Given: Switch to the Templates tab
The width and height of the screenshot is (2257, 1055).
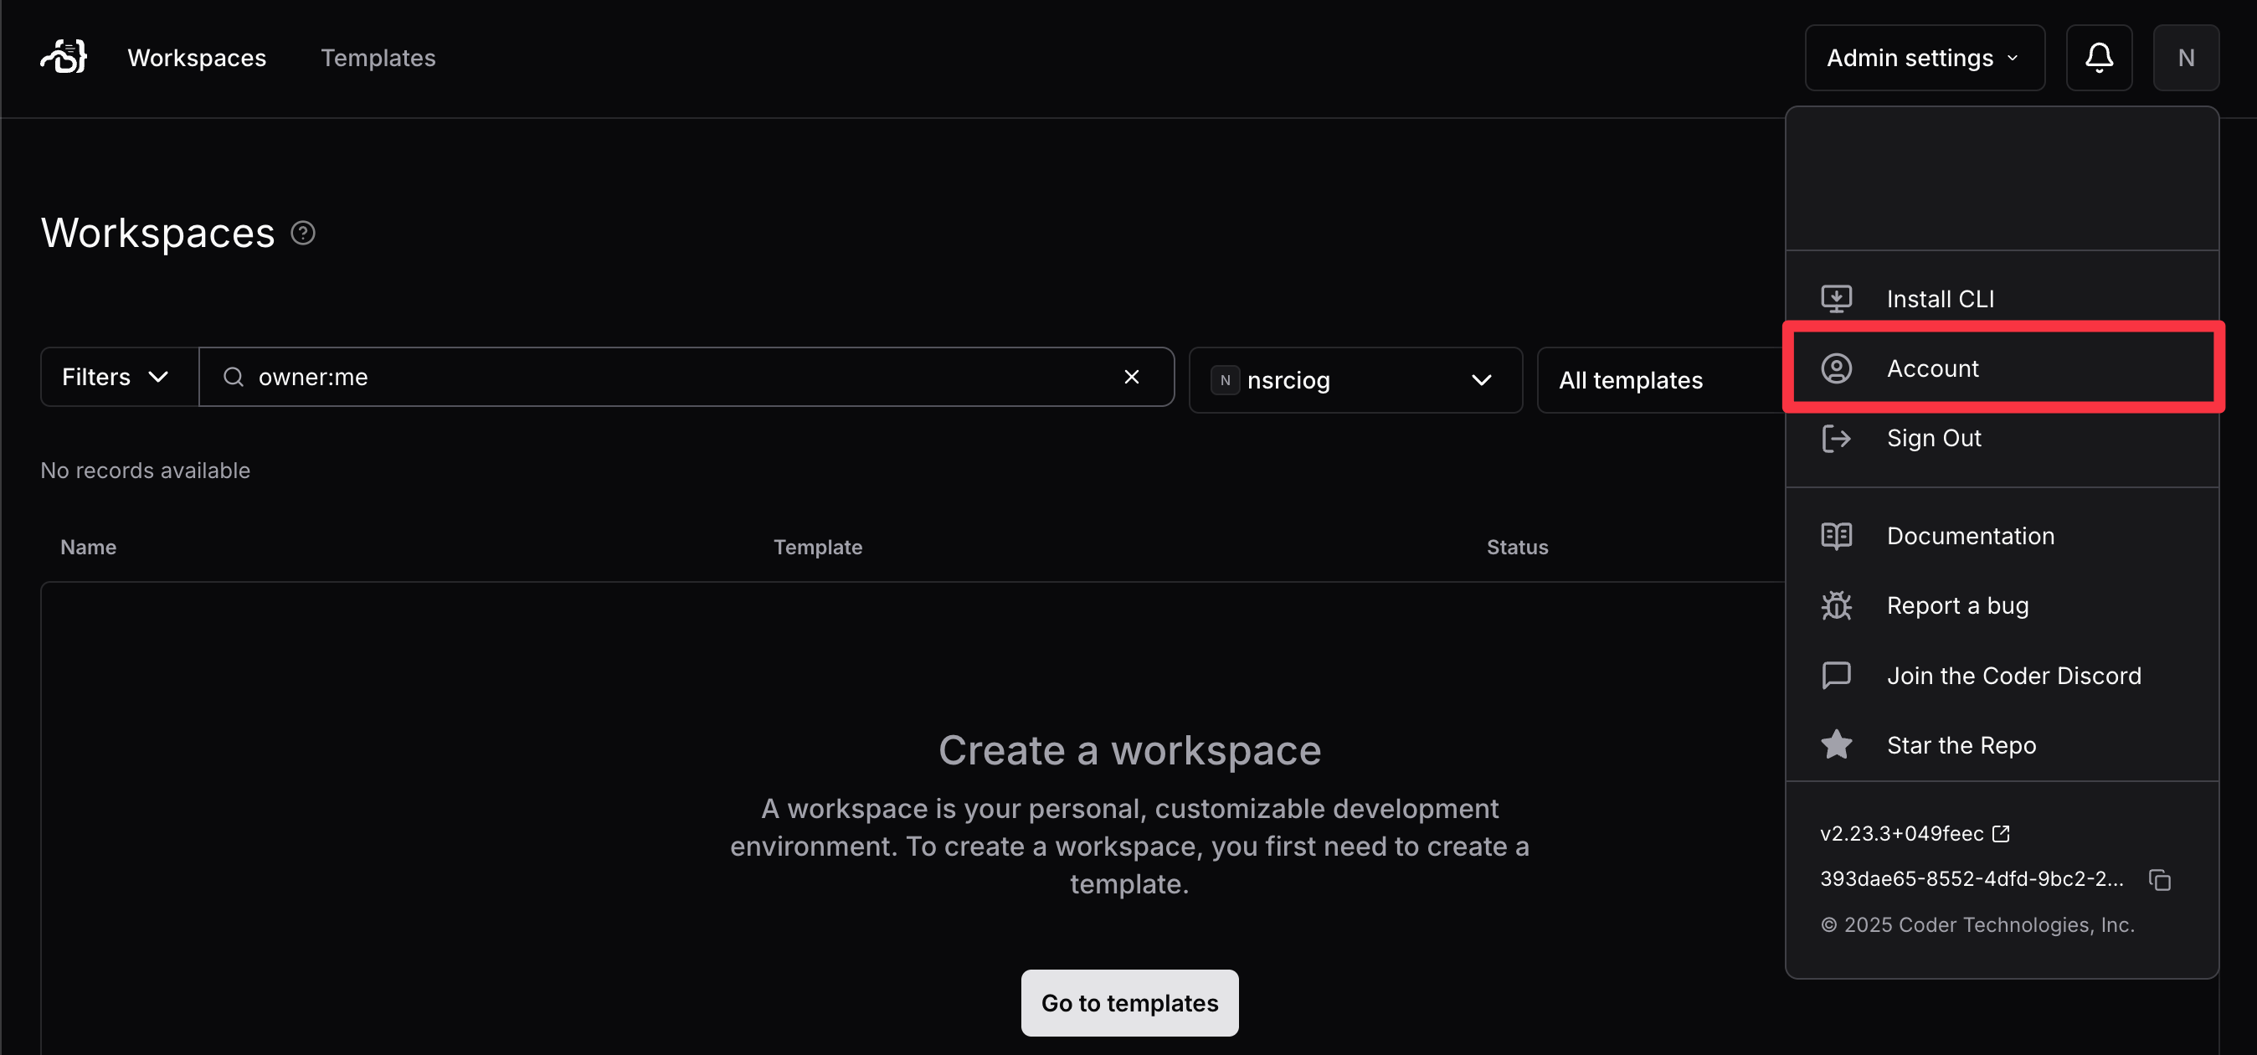Looking at the screenshot, I should click(378, 58).
